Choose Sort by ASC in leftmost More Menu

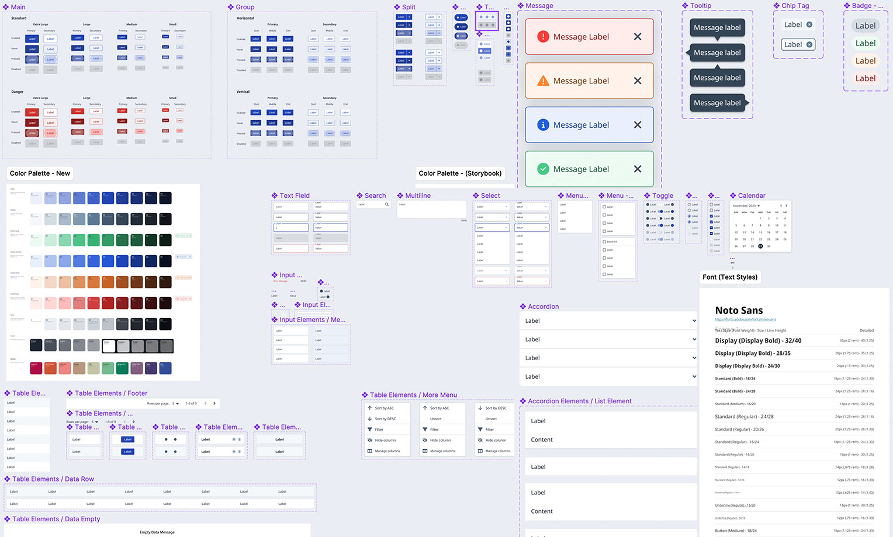point(385,408)
